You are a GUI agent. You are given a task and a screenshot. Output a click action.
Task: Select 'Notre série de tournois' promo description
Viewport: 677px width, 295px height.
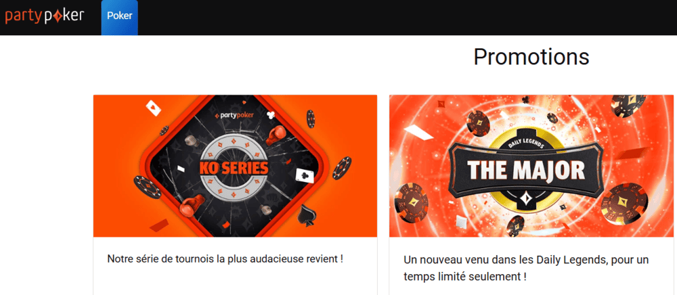click(225, 259)
